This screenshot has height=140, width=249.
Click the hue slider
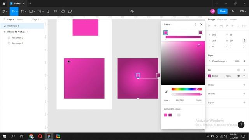point(187,89)
